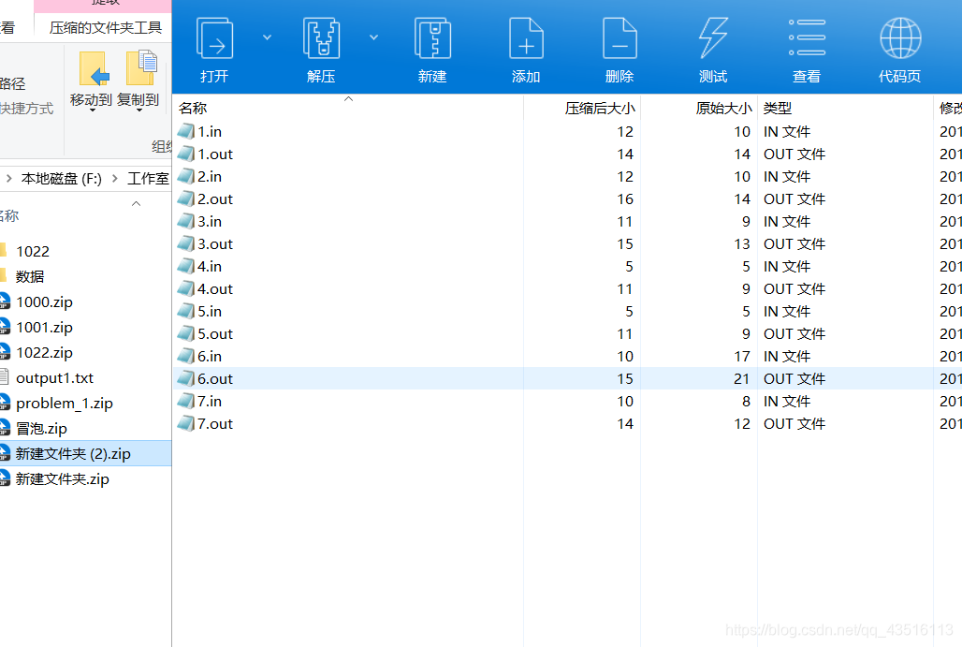
Task: Click the 新建 (New archive) toolbar icon
Action: (432, 38)
